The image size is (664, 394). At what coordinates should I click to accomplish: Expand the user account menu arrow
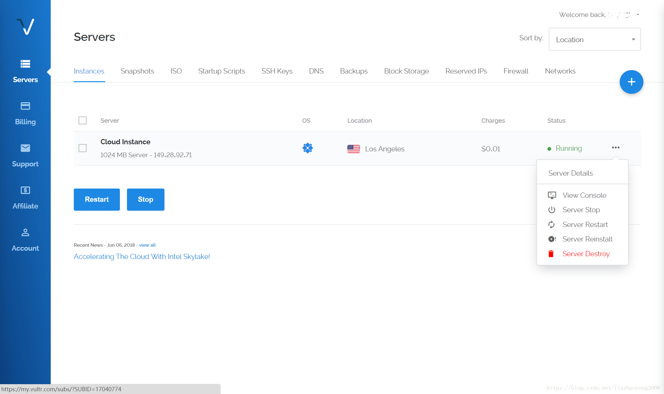pos(638,14)
